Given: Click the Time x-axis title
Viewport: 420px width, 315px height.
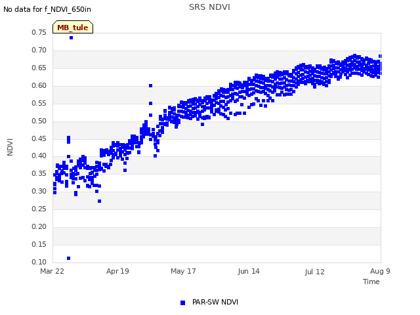Looking at the screenshot, I should pos(371,282).
